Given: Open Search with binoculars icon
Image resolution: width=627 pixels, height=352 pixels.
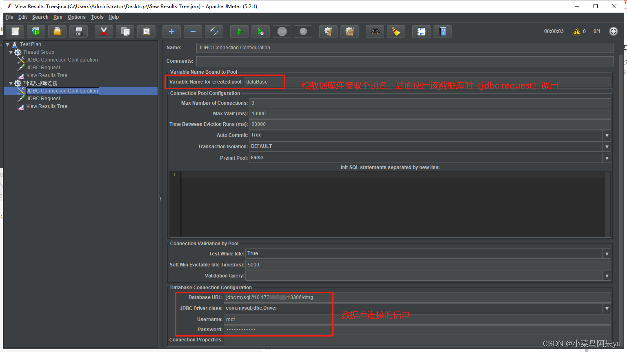Looking at the screenshot, I should 375,31.
